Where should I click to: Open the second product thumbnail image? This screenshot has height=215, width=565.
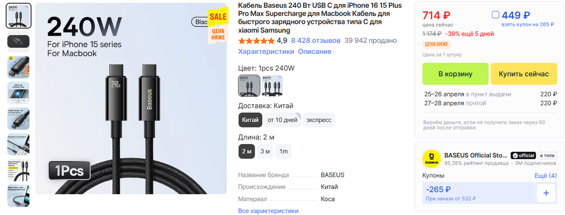click(19, 41)
